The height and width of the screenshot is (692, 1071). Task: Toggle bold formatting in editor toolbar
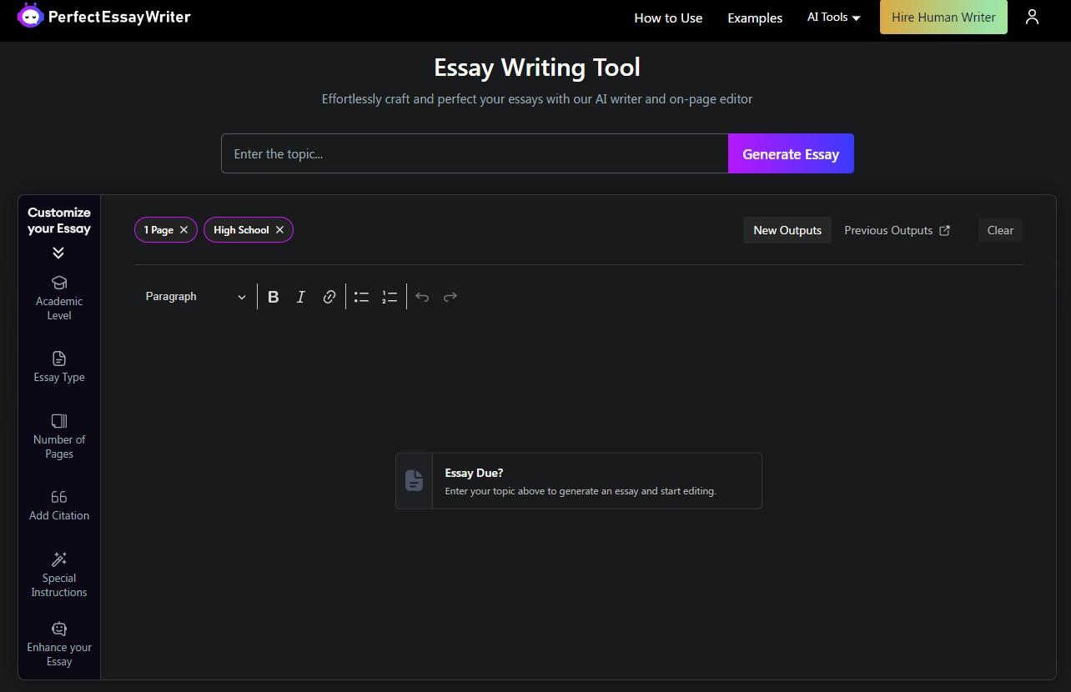[x=274, y=297]
